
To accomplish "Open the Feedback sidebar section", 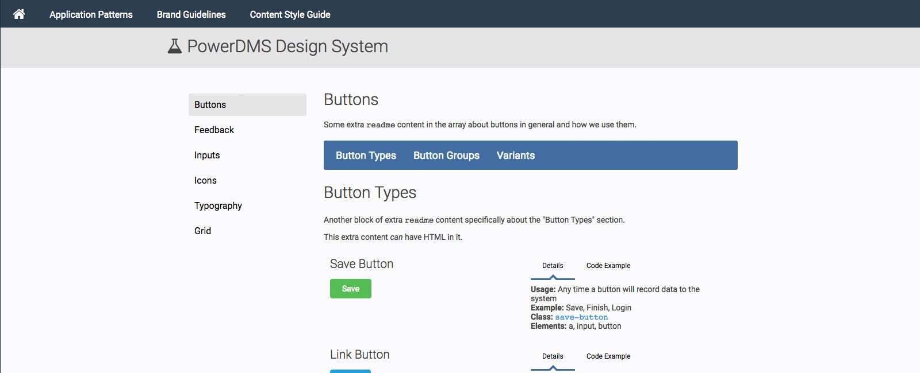I will click(214, 130).
